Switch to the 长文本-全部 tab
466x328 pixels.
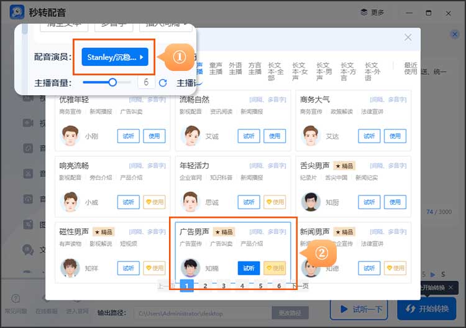(275, 72)
